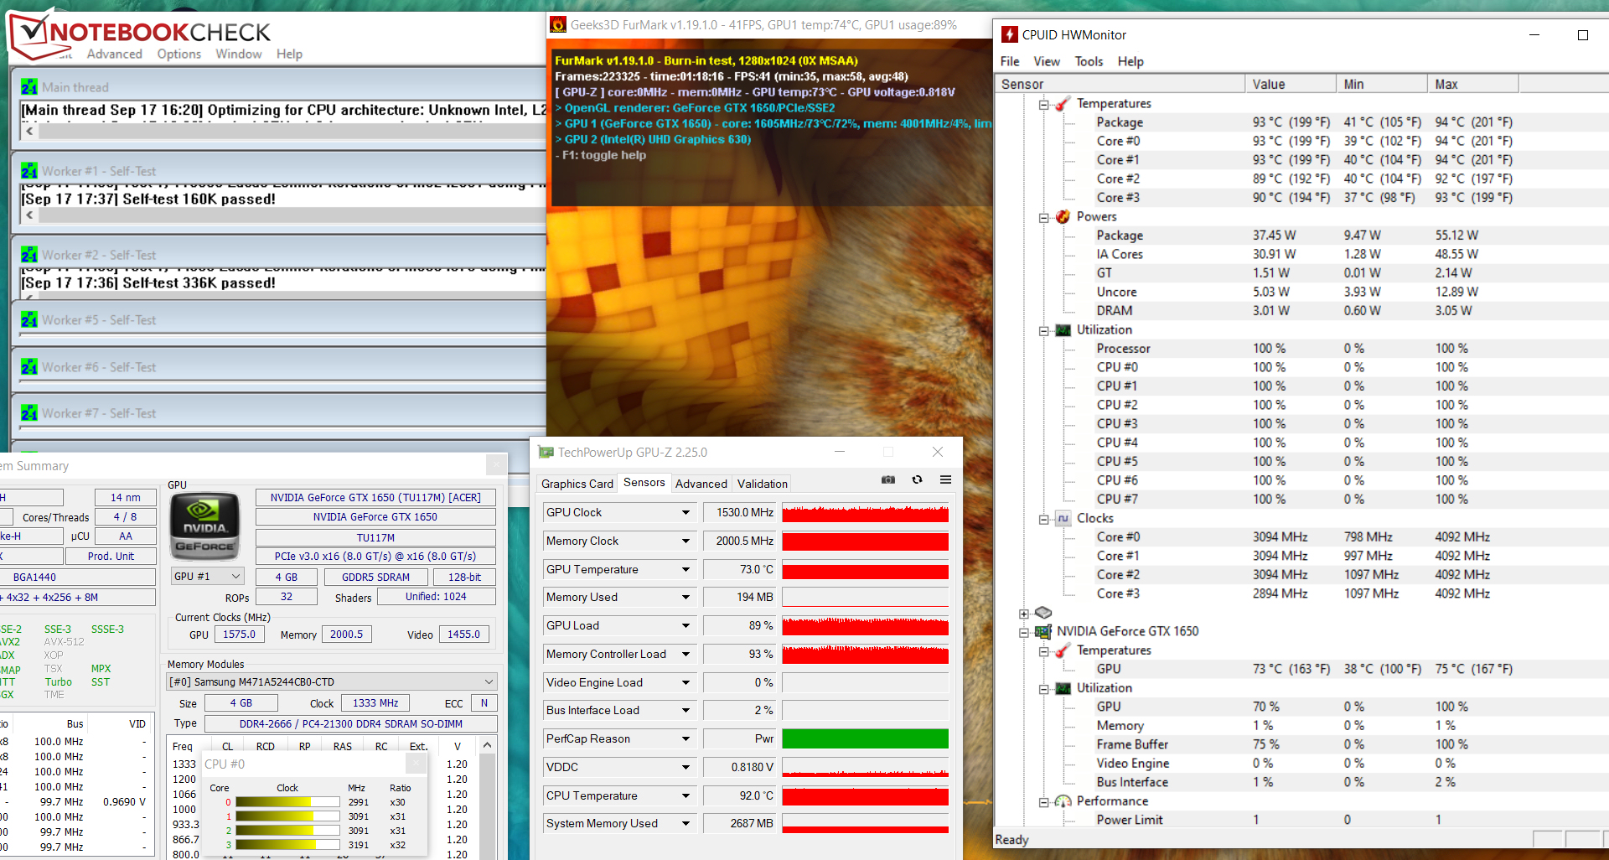Collapse the NVIDIA GeForce GTX 1650 node
1609x860 pixels.
[1024, 633]
